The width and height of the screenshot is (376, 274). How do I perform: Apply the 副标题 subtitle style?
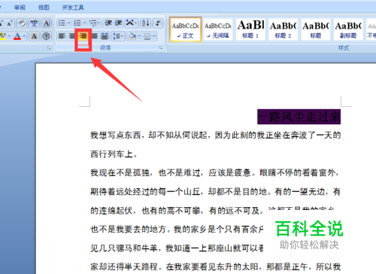click(x=348, y=29)
